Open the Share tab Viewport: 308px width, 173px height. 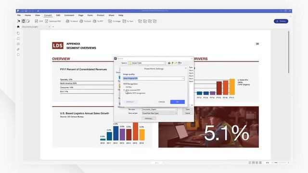point(111,15)
